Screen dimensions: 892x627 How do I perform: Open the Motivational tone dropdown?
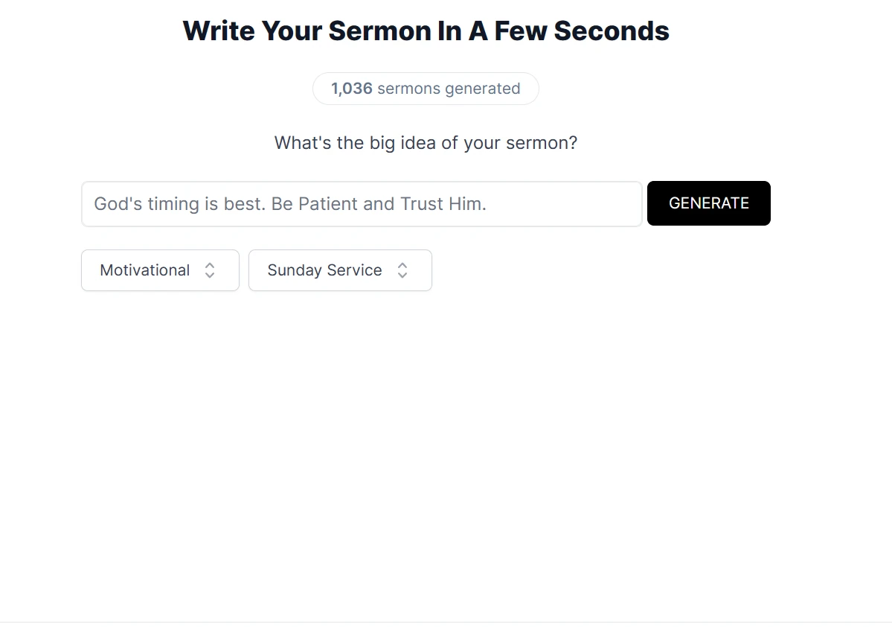160,270
